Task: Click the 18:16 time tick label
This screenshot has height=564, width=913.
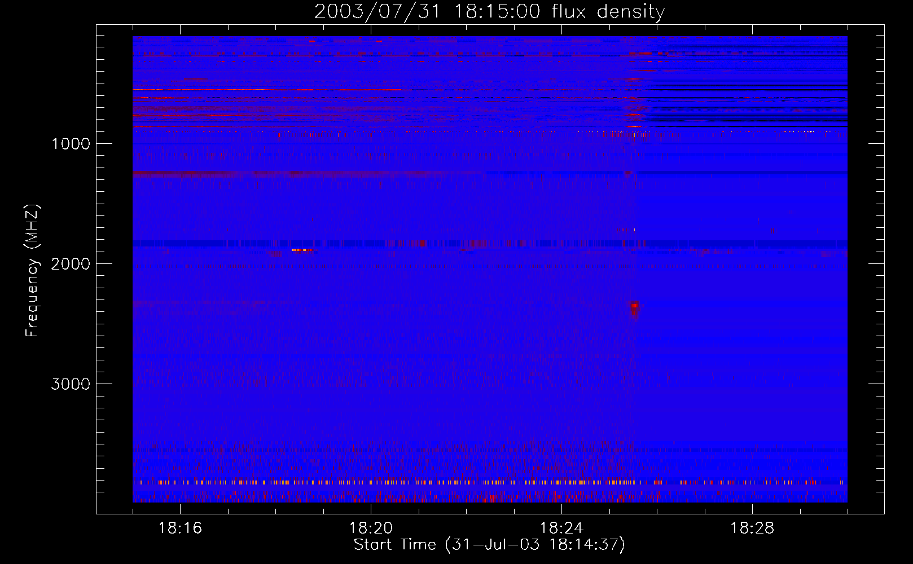Action: (180, 528)
